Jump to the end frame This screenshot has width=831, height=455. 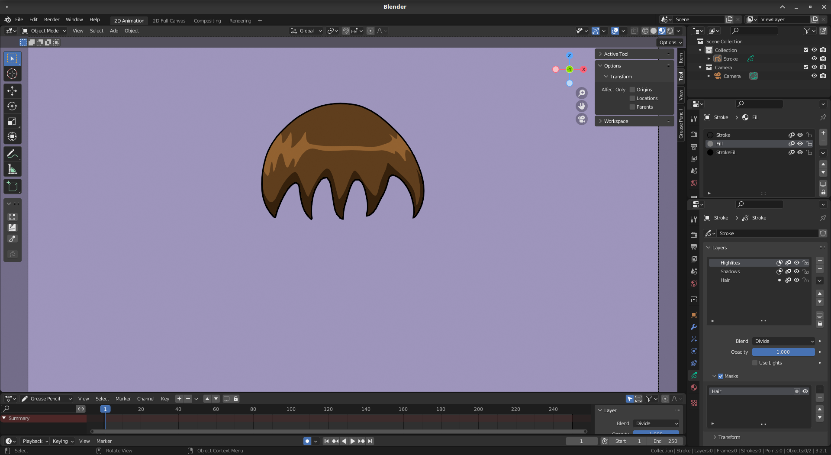[370, 441]
